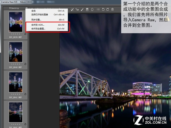The height and width of the screenshot is (128, 171).
Task: Open the Filmstrip panel menu icon
Action: 26,8
